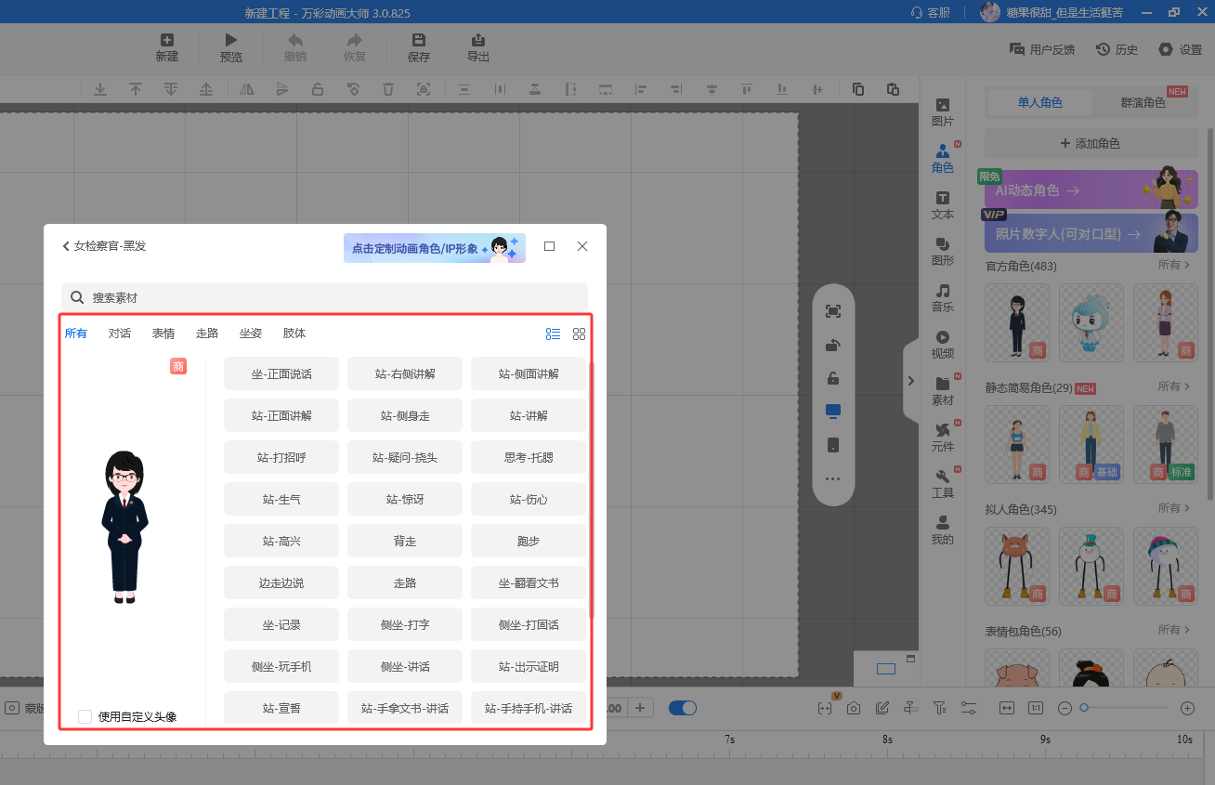This screenshot has height=785, width=1215.
Task: Enable 使用自定义头像 checkbox
Action: (85, 716)
